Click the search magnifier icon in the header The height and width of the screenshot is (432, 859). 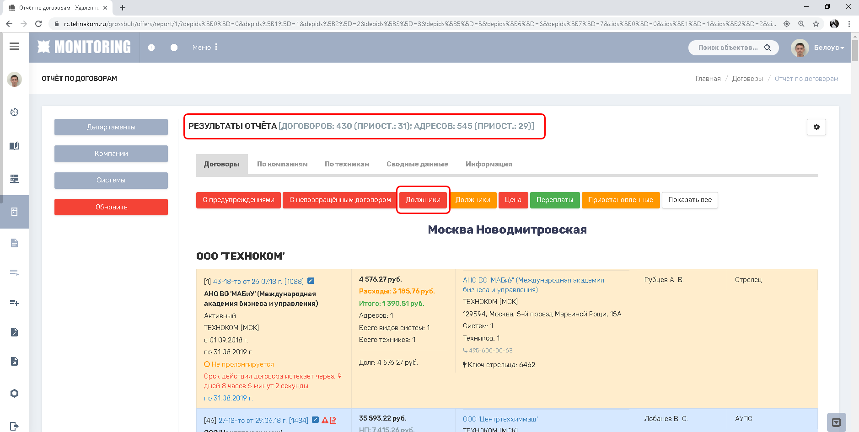pyautogui.click(x=768, y=48)
